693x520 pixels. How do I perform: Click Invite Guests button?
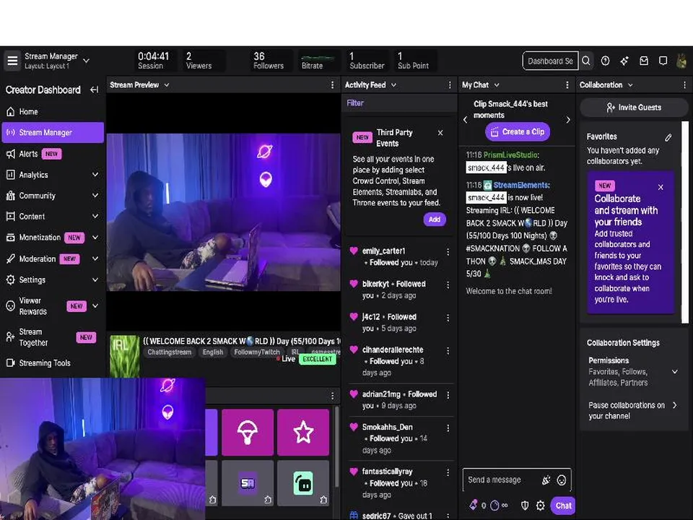(x=634, y=108)
